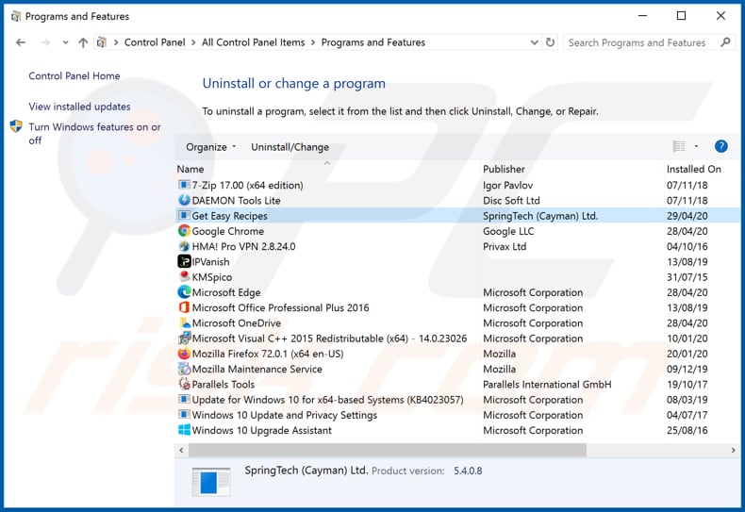Screen dimensions: 745x512
Task: Click the Get Easy Recipes program icon
Action: coord(184,215)
